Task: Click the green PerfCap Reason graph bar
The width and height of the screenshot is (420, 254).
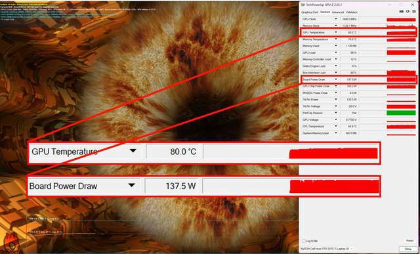Action: (x=401, y=113)
